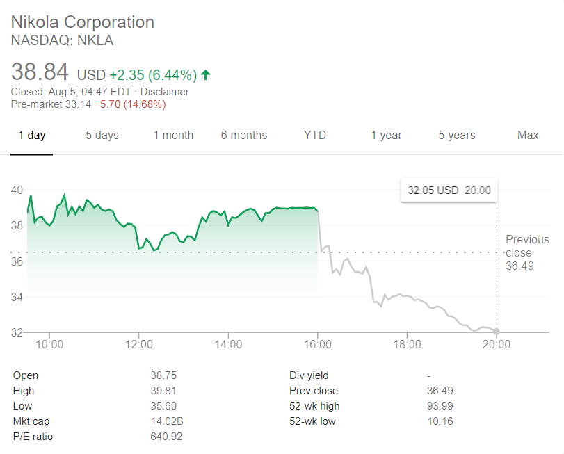Click the 52-wk high value 93.99
The width and height of the screenshot is (564, 454).
(440, 406)
